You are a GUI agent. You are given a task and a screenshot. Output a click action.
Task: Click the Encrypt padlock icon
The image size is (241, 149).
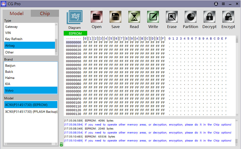pos(228,17)
